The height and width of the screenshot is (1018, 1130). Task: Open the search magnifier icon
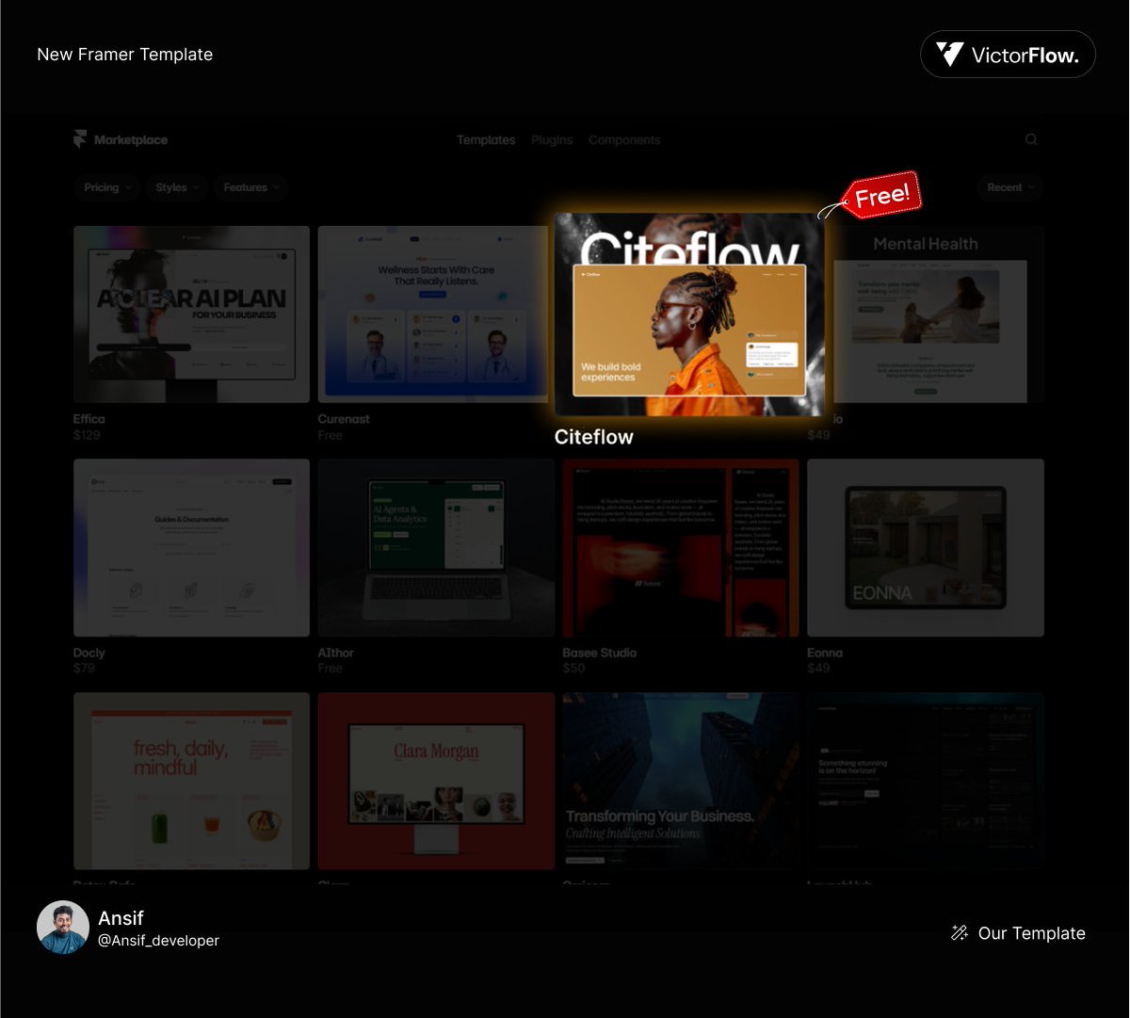point(1031,139)
